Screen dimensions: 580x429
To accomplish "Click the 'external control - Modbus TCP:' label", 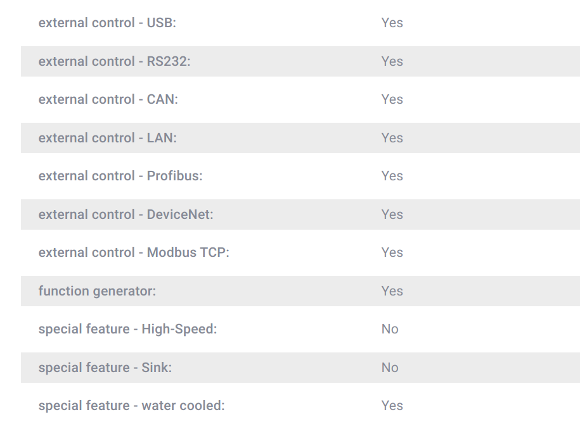I will click(134, 252).
